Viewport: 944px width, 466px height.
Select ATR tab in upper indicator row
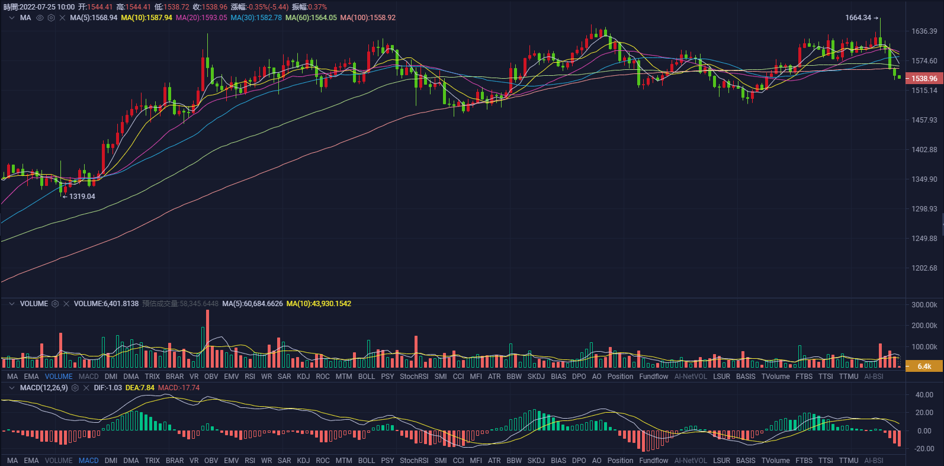[495, 377]
